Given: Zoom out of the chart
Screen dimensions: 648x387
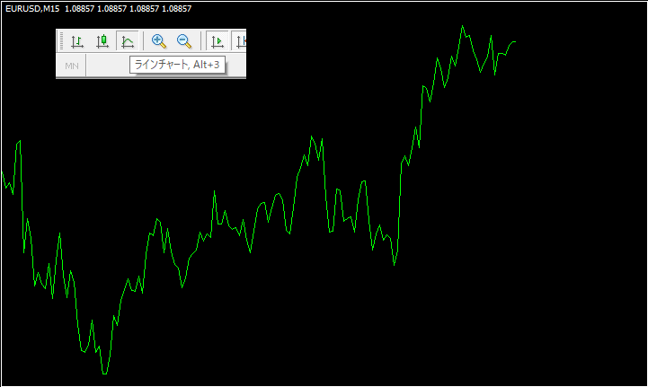Looking at the screenshot, I should [184, 41].
